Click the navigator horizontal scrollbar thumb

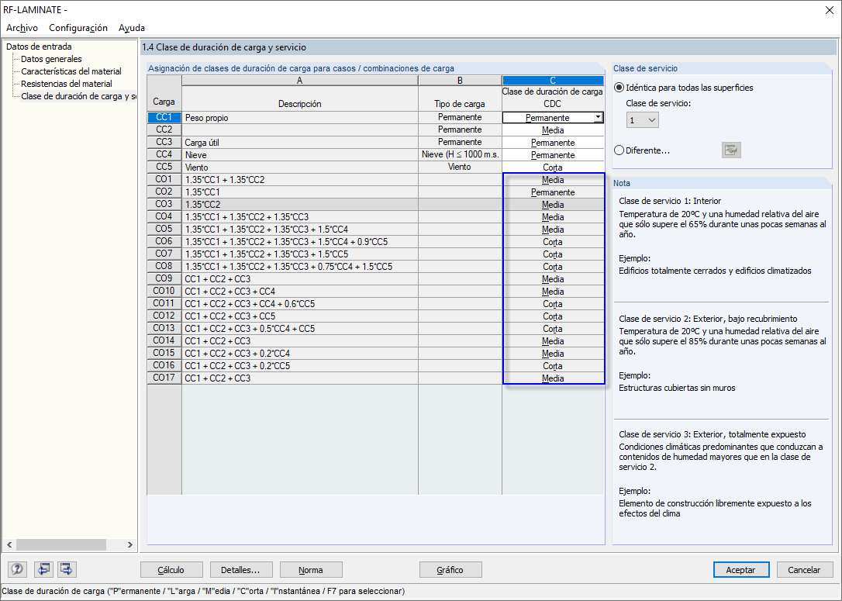[60, 544]
